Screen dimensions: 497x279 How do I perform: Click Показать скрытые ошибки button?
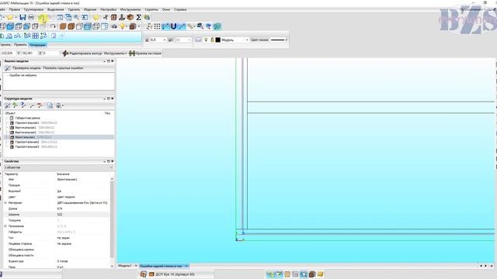coord(63,68)
